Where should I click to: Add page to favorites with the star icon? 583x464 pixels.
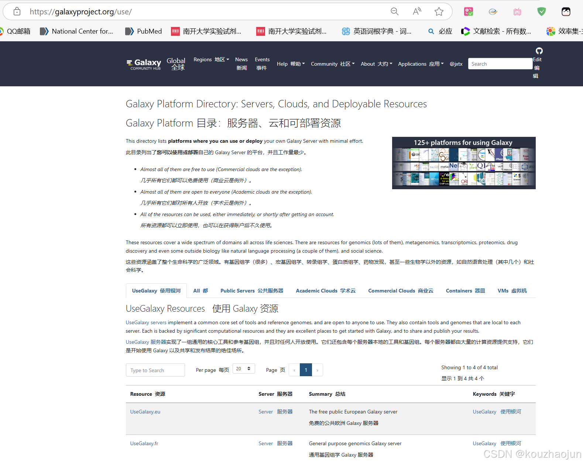(439, 11)
